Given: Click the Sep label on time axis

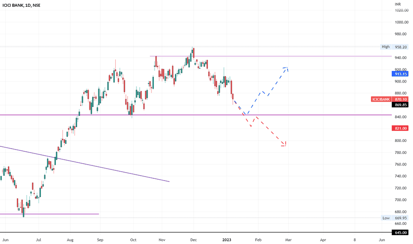Looking at the screenshot, I should coord(100,240).
